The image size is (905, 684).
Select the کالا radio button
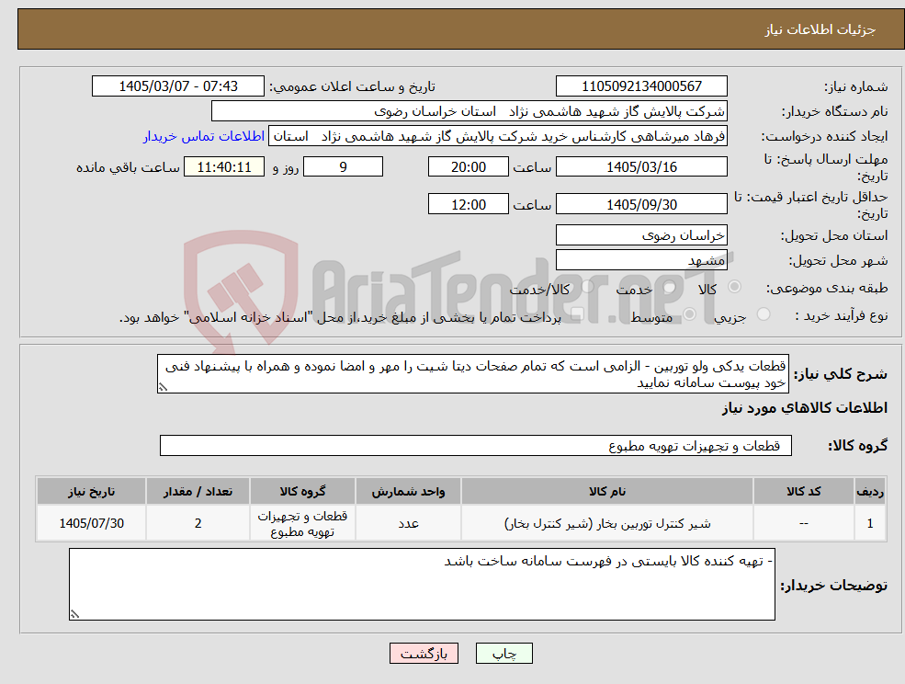coord(735,287)
